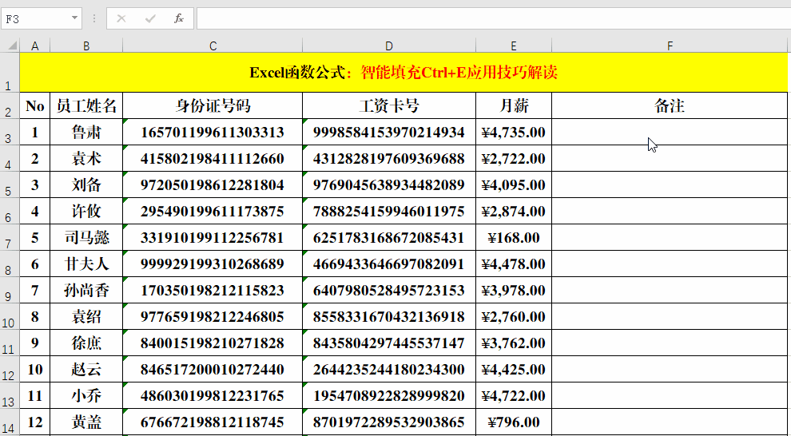Image resolution: width=791 pixels, height=436 pixels.
Task: Select column E header
Action: [x=514, y=46]
